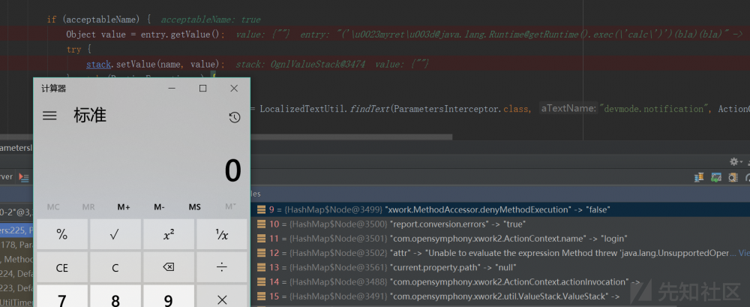
Task: Select variable row 14 actionInvocation entry
Action: 499,281
